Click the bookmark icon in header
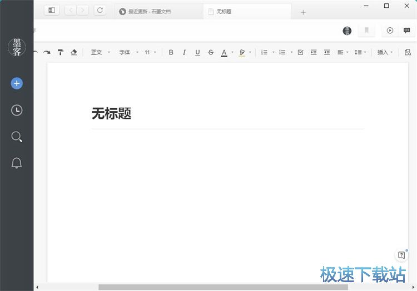Image resolution: width=417 pixels, height=291 pixels. click(366, 31)
